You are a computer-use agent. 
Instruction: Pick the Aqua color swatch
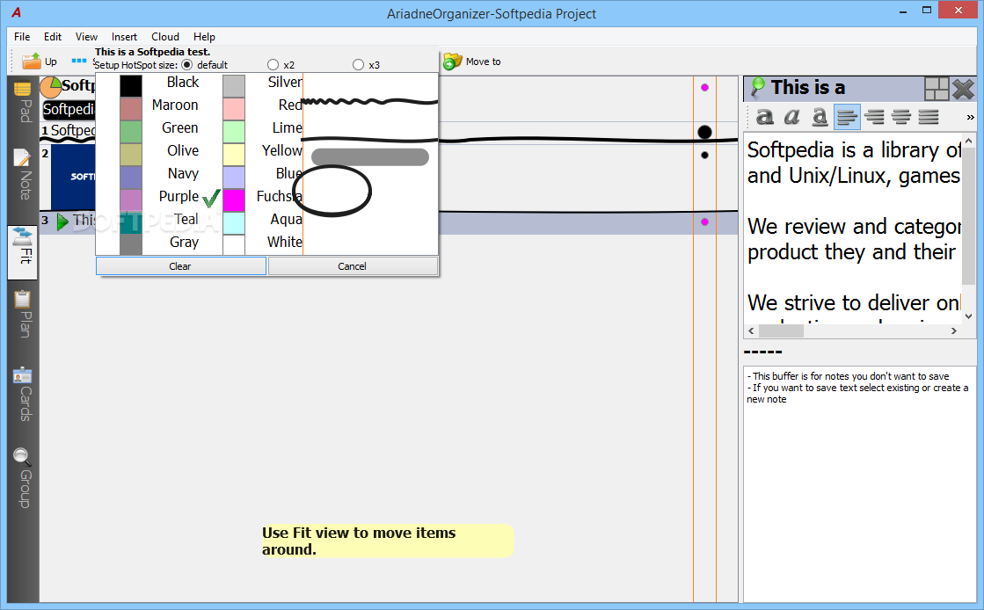point(234,222)
